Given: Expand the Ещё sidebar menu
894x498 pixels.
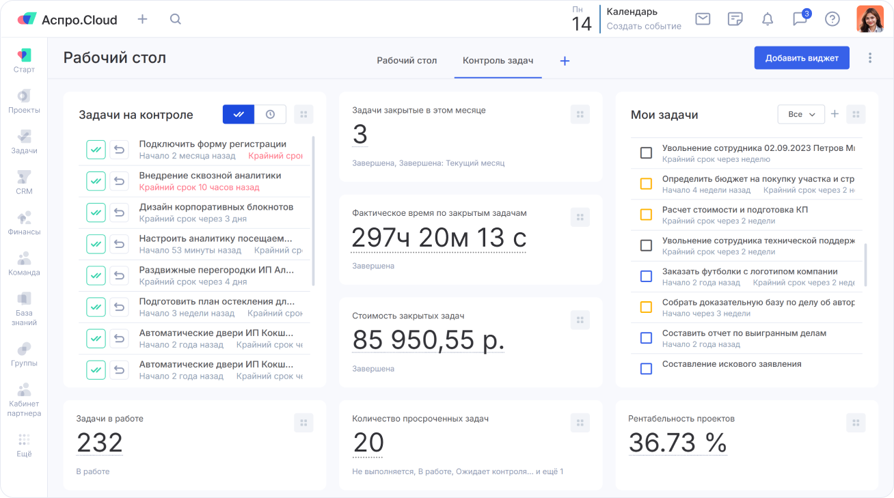Looking at the screenshot, I should point(24,444).
